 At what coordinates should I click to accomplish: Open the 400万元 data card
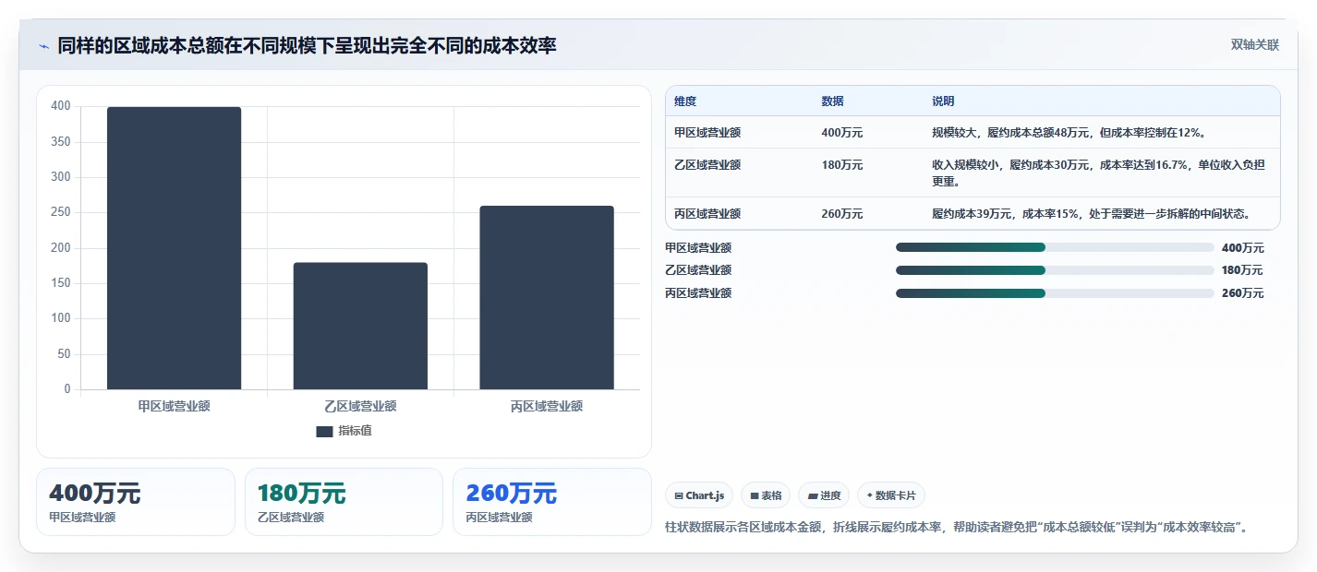tap(136, 502)
